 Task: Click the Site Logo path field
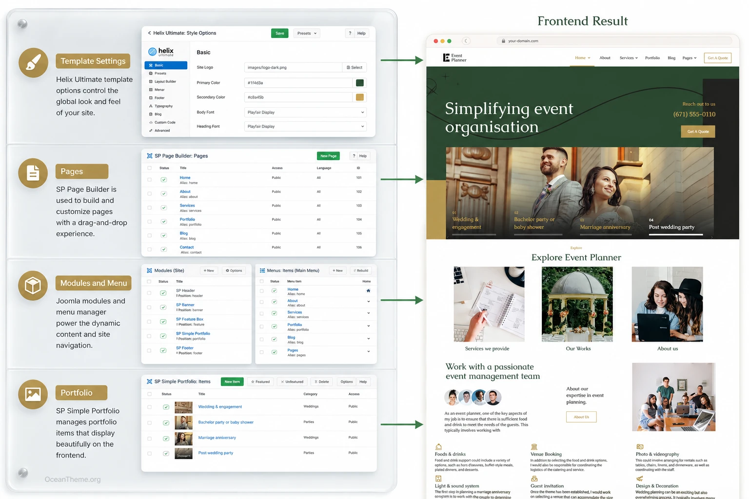click(x=293, y=67)
